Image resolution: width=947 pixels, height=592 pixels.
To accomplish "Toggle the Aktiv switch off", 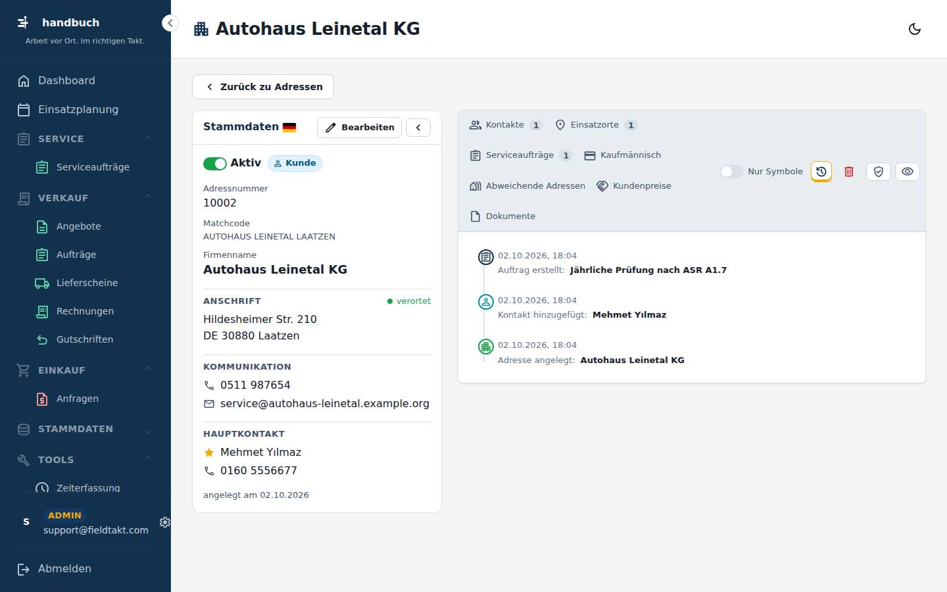I will pyautogui.click(x=215, y=164).
